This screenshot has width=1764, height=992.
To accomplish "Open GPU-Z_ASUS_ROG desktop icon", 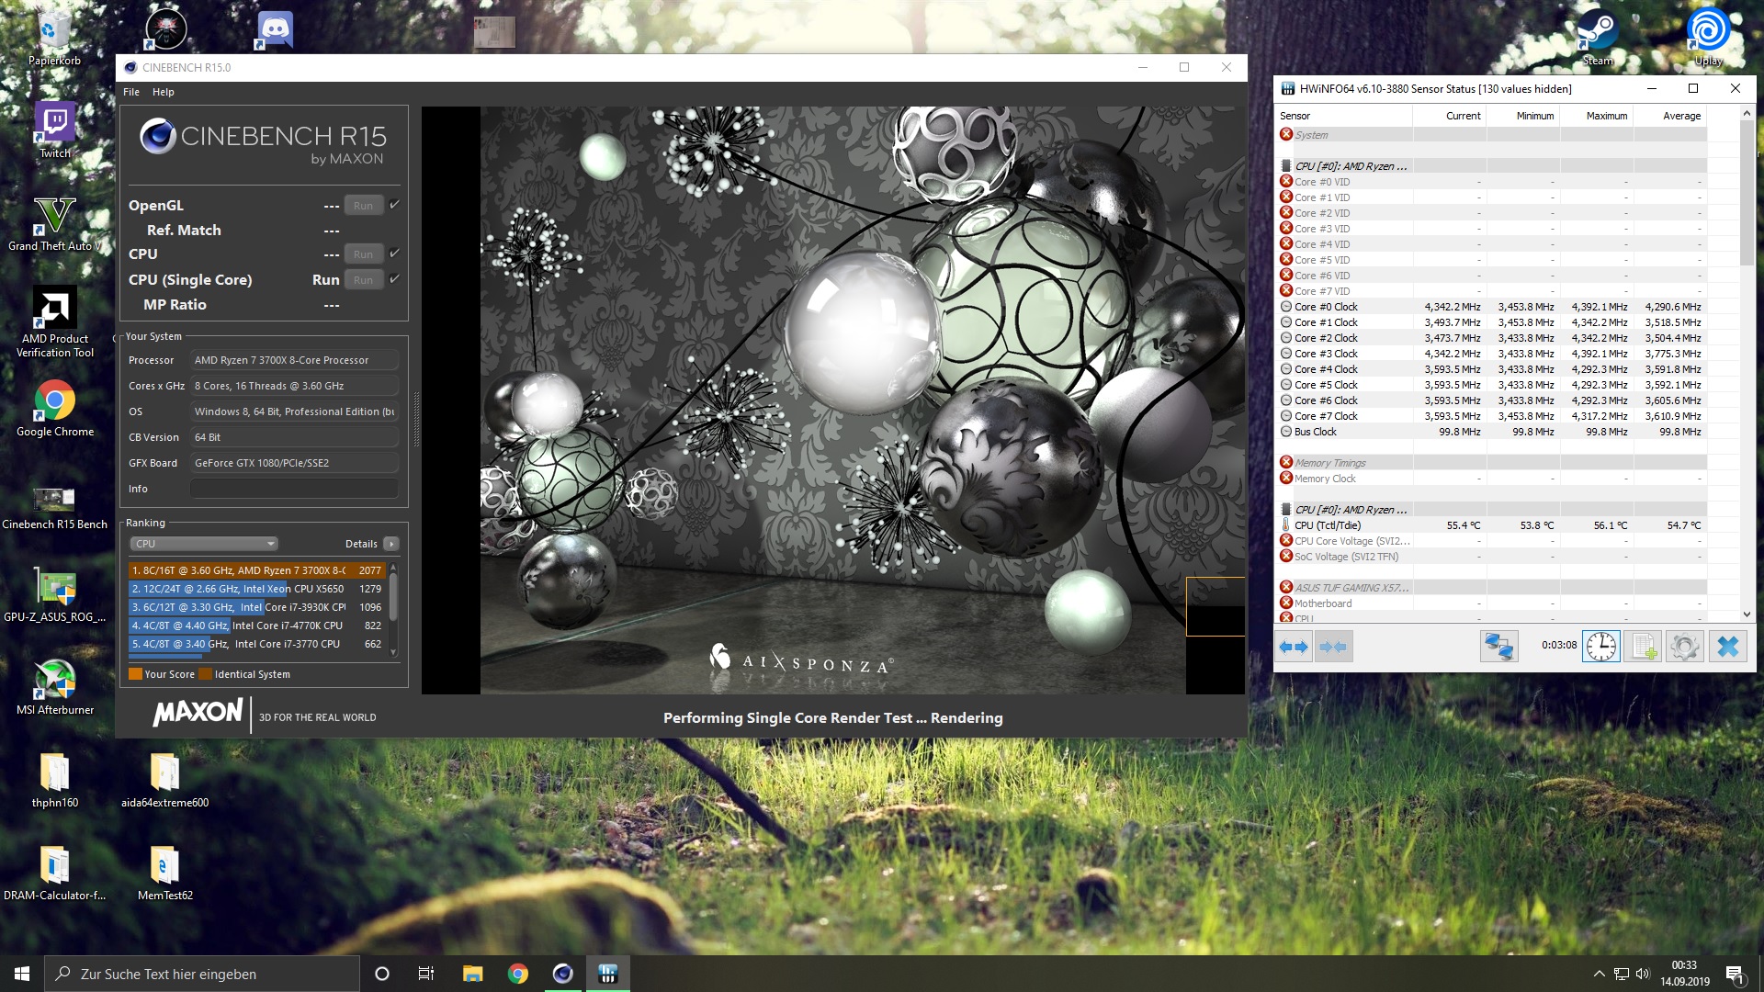I will click(54, 595).
